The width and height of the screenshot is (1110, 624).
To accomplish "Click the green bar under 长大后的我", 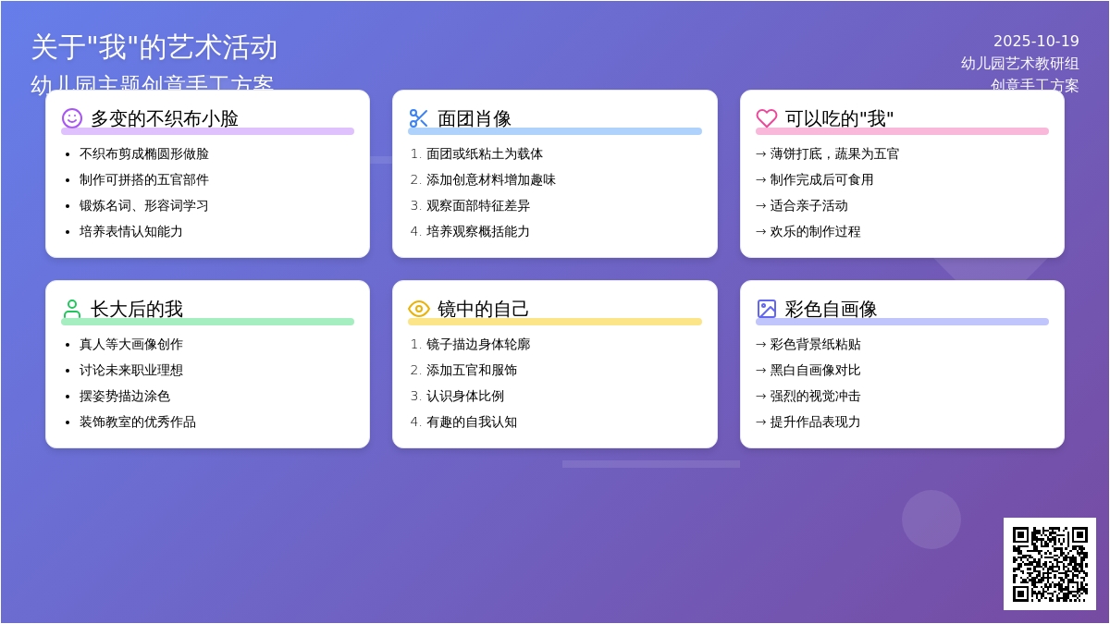I will 207,322.
